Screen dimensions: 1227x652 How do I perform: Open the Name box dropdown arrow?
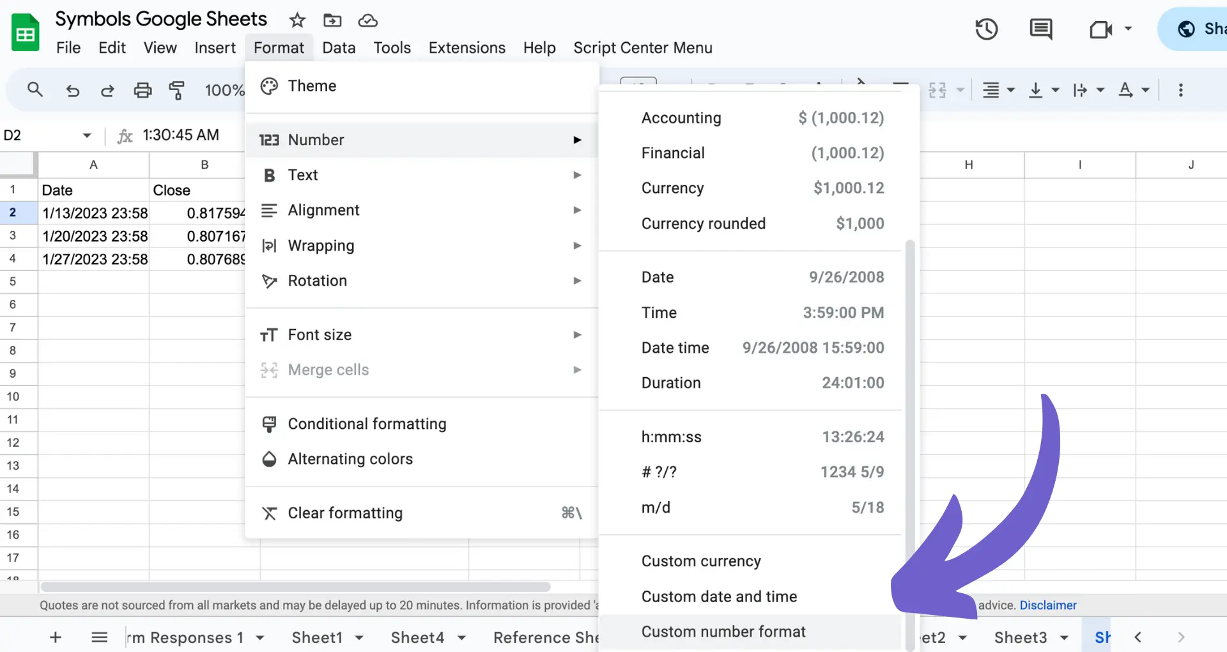click(x=87, y=136)
